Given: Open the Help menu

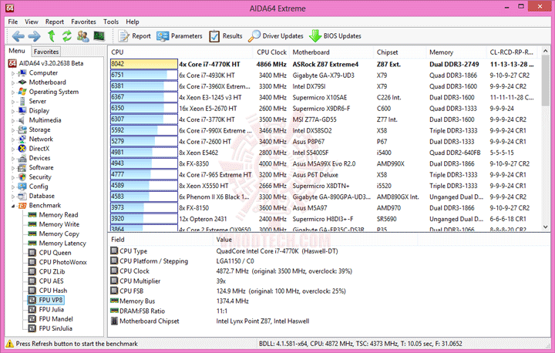Looking at the screenshot, I should (133, 22).
